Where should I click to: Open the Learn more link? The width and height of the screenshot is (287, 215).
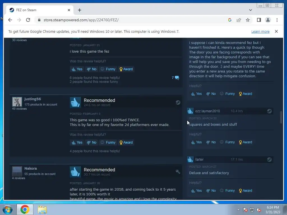pyautogui.click(x=260, y=31)
